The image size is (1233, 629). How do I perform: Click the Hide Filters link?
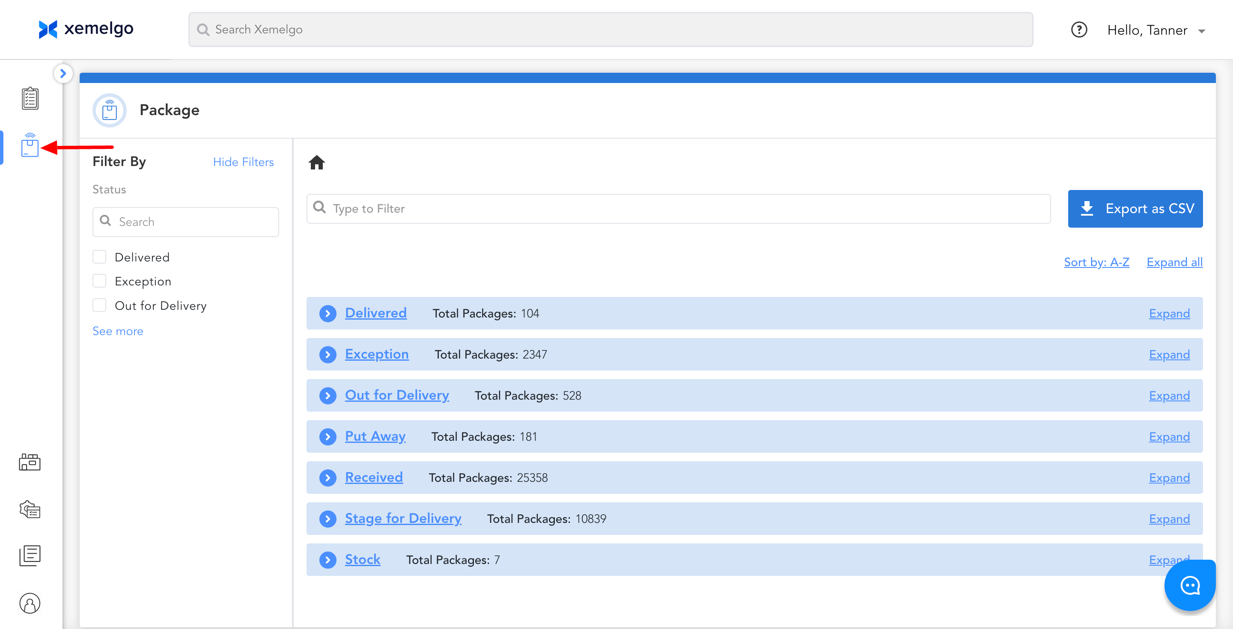pos(243,162)
